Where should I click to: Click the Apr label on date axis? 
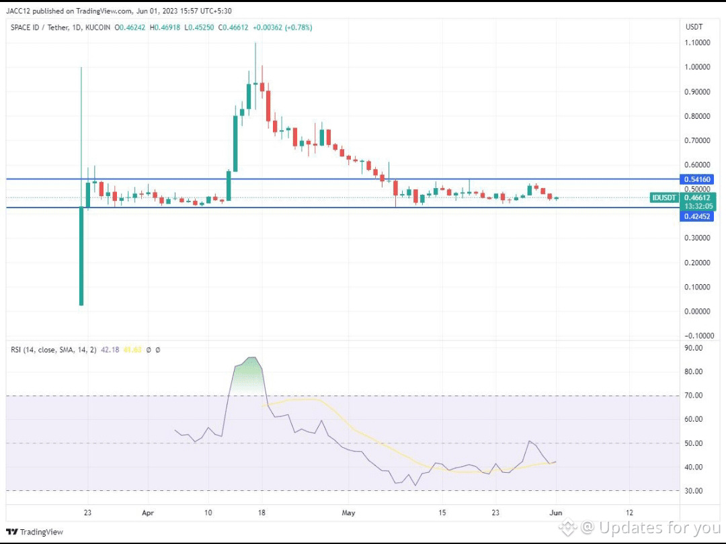(x=148, y=513)
